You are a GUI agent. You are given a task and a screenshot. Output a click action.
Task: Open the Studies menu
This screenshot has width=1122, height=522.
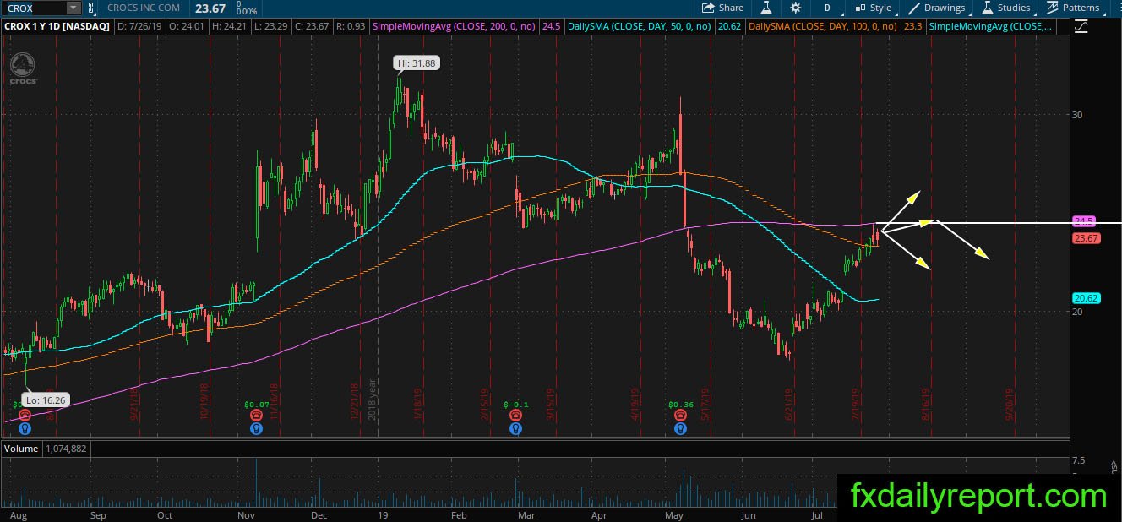pyautogui.click(x=1005, y=8)
